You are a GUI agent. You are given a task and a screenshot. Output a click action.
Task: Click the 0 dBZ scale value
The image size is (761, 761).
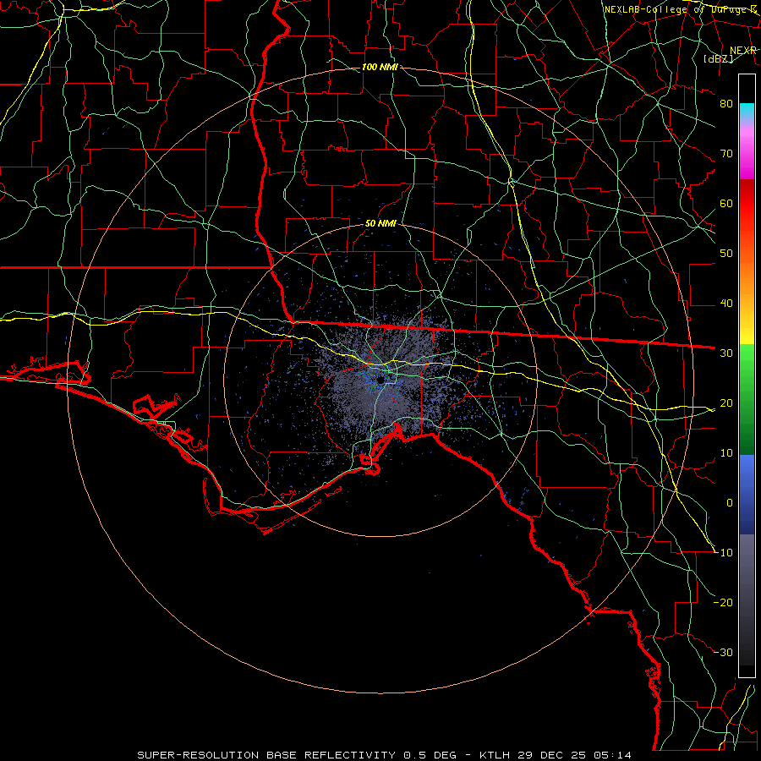[x=730, y=503]
